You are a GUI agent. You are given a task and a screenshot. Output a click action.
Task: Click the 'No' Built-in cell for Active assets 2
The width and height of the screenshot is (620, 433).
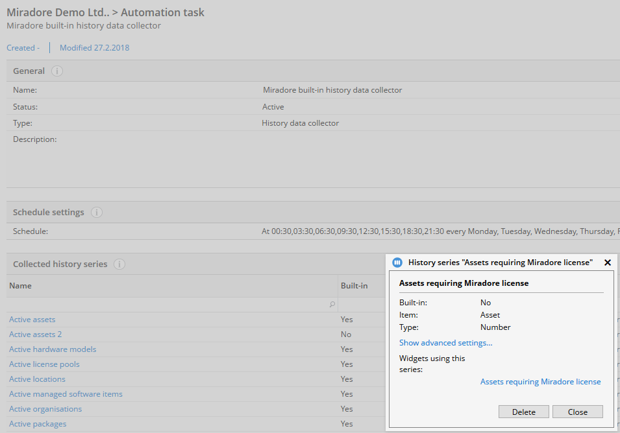pos(346,334)
